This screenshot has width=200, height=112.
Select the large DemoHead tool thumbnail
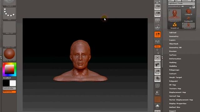click(175, 16)
